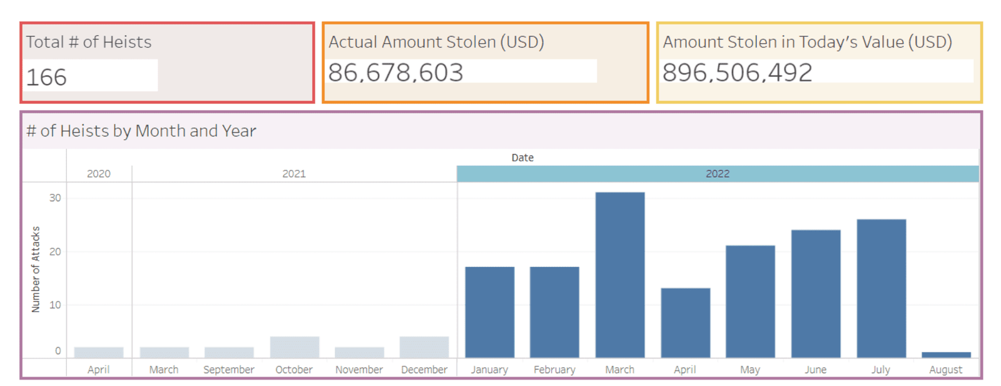Select the May 2022 bar
Viewport: 1001px width, 386px height.
750,302
